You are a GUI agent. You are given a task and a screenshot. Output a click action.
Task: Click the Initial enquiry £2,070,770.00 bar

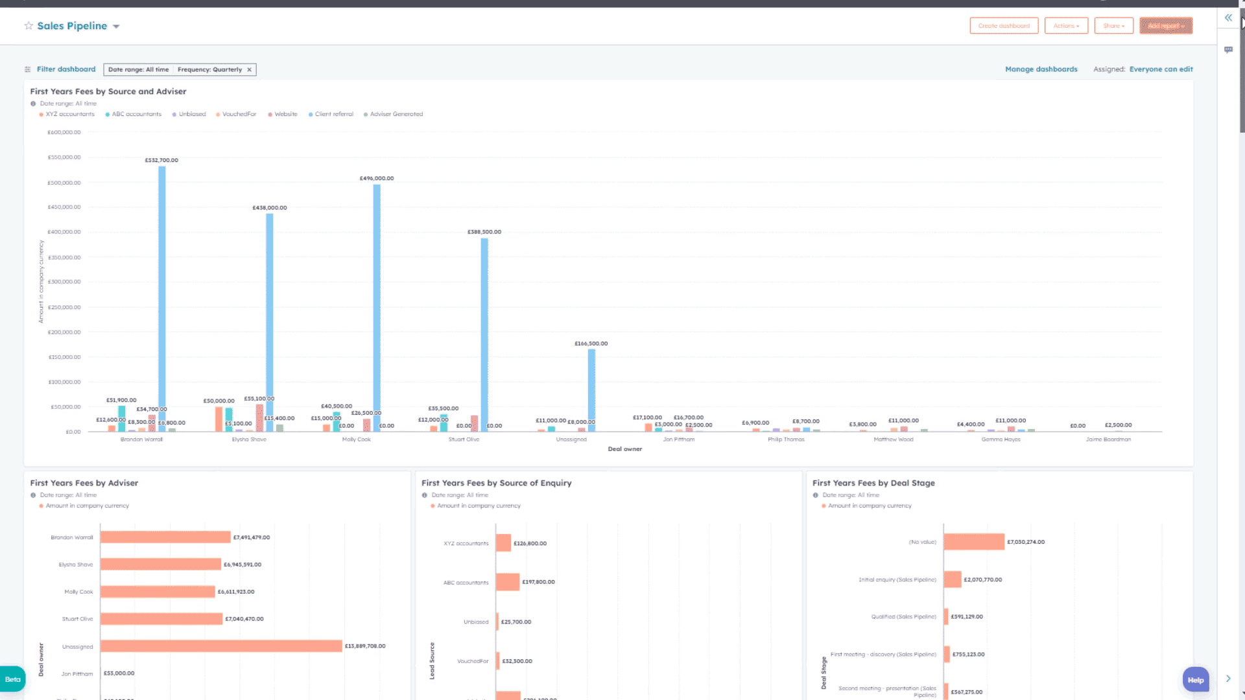[953, 579]
